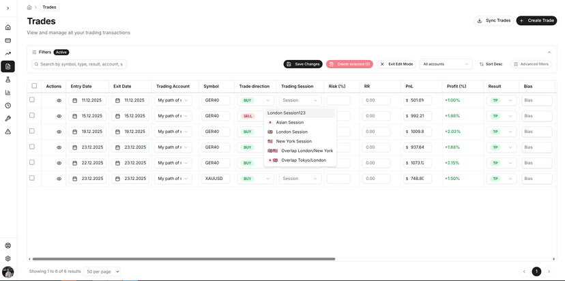Open the Result TP dropdown in the XAUUSD row
565x281 pixels.
[x=501, y=179]
